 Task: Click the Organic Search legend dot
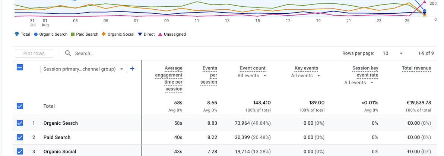[x=36, y=34]
